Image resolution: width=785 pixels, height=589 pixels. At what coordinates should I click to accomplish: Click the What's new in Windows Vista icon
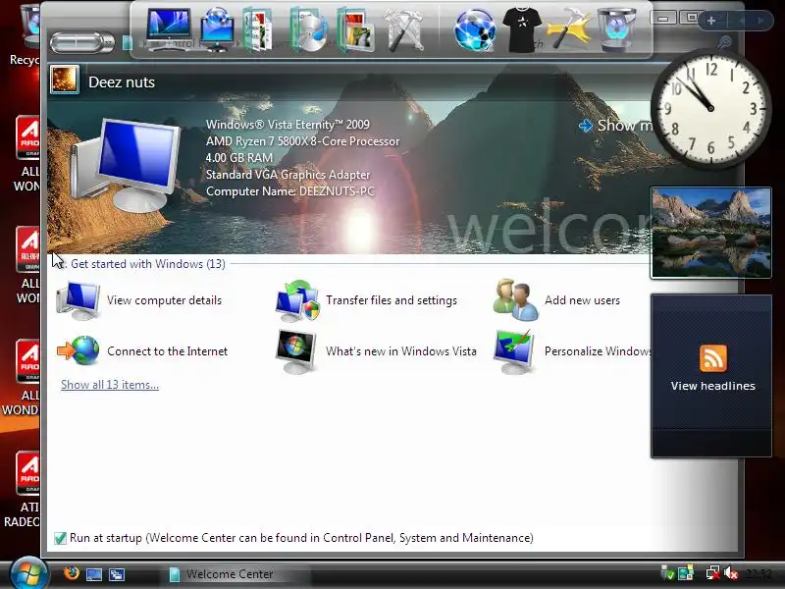tap(296, 351)
